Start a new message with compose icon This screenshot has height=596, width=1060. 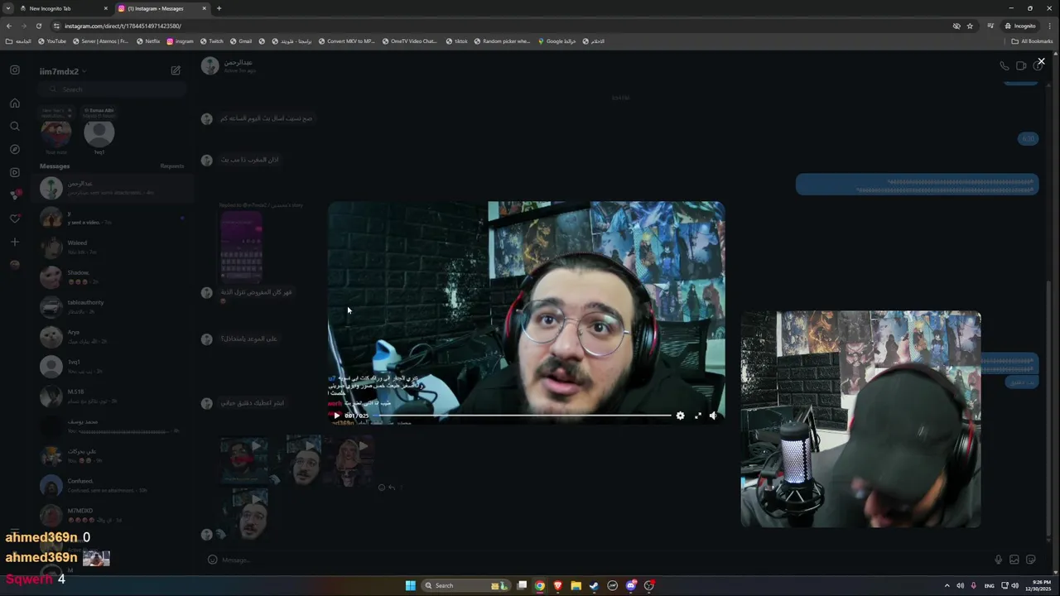click(x=176, y=71)
